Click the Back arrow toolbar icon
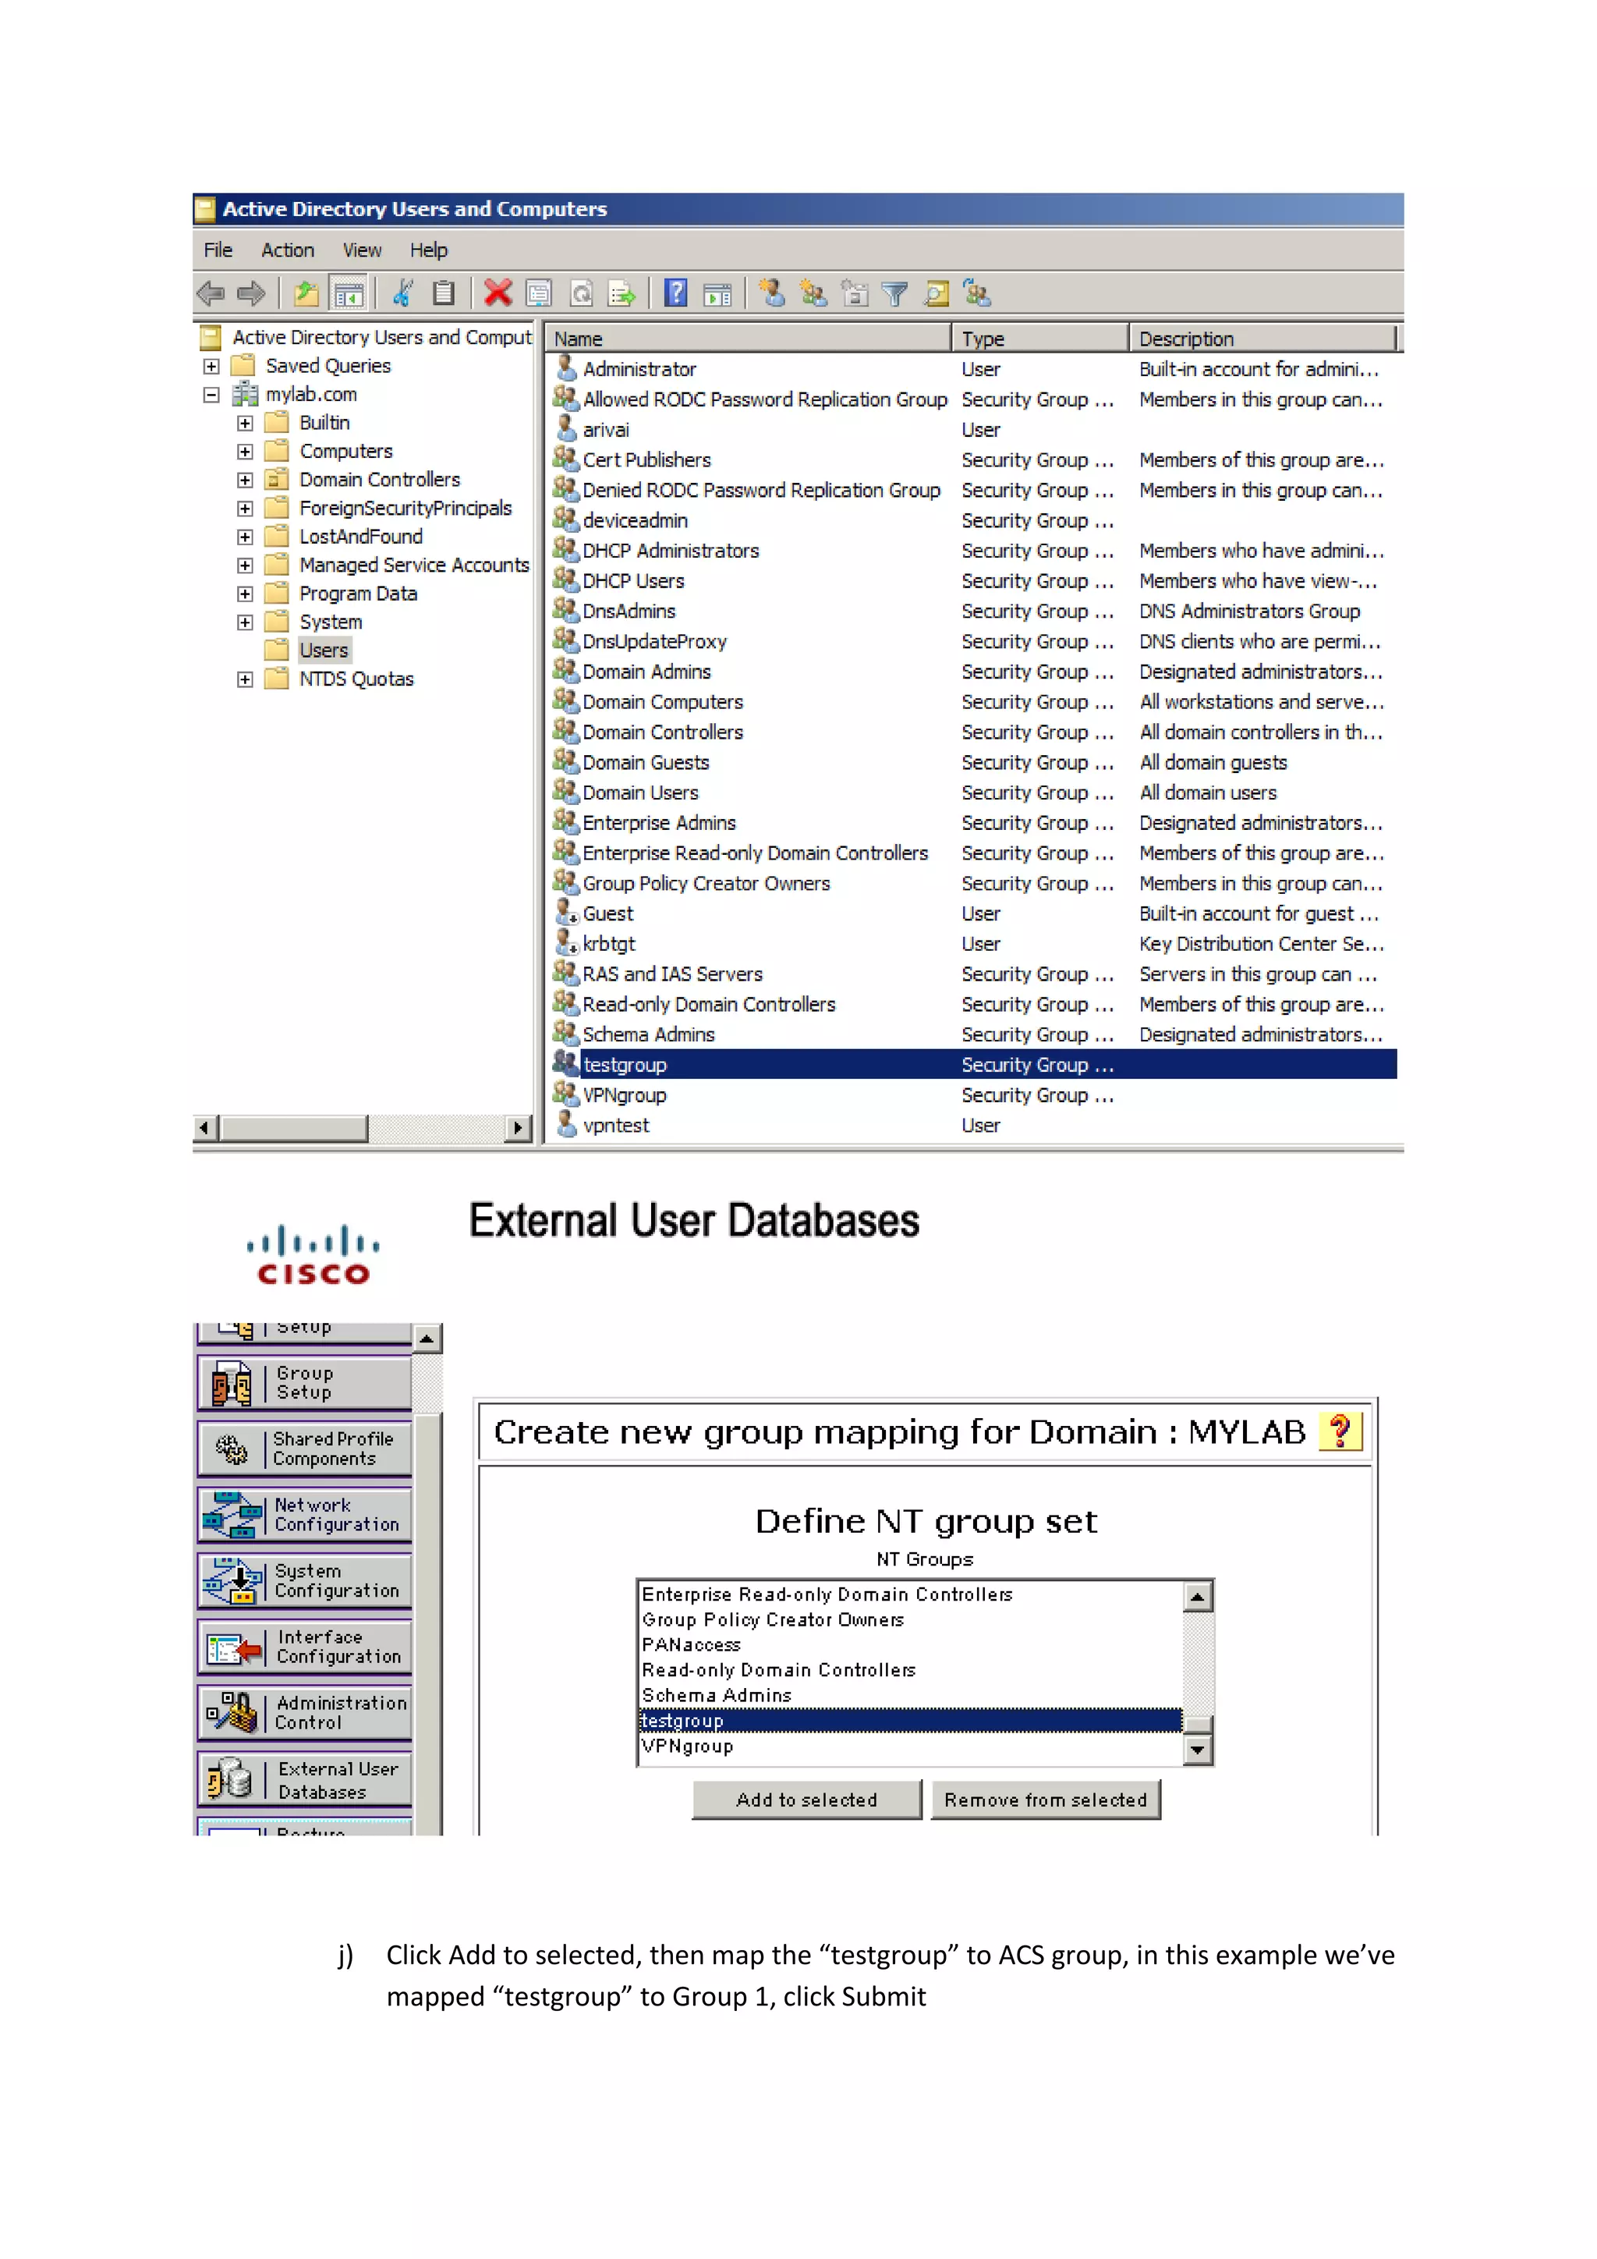 (x=211, y=293)
